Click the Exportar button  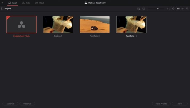coord(10,103)
